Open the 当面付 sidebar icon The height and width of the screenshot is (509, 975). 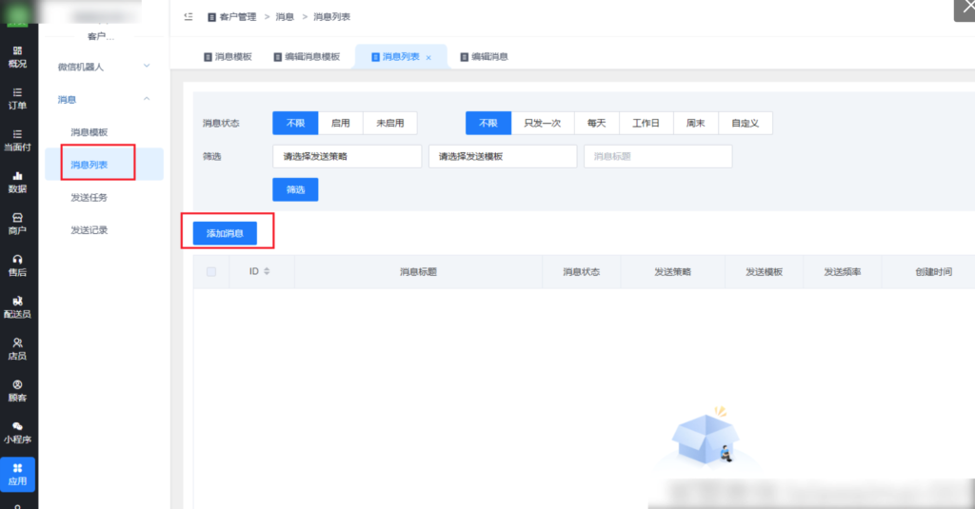tap(17, 141)
